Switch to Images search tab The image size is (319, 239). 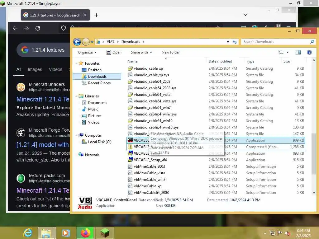(35, 69)
